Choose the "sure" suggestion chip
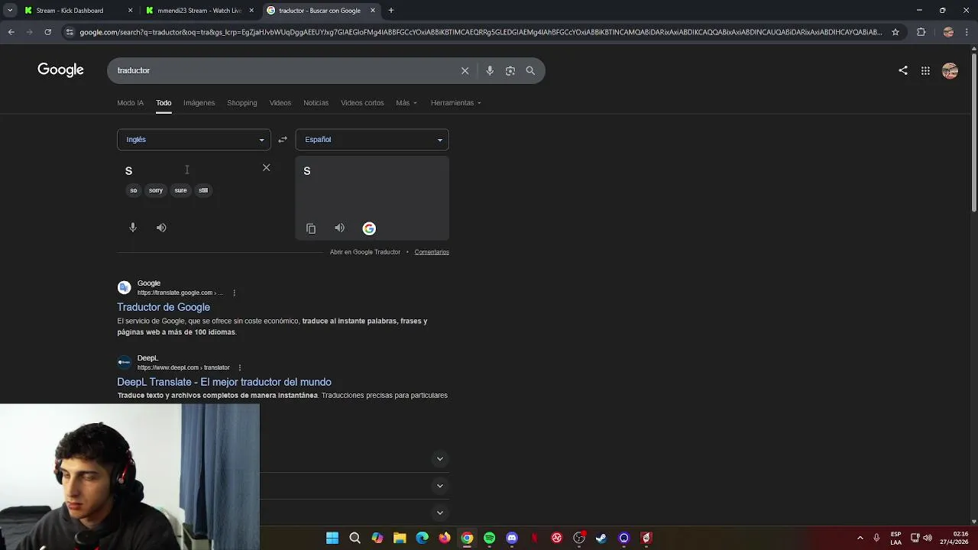Viewport: 978px width, 550px height. 180,190
